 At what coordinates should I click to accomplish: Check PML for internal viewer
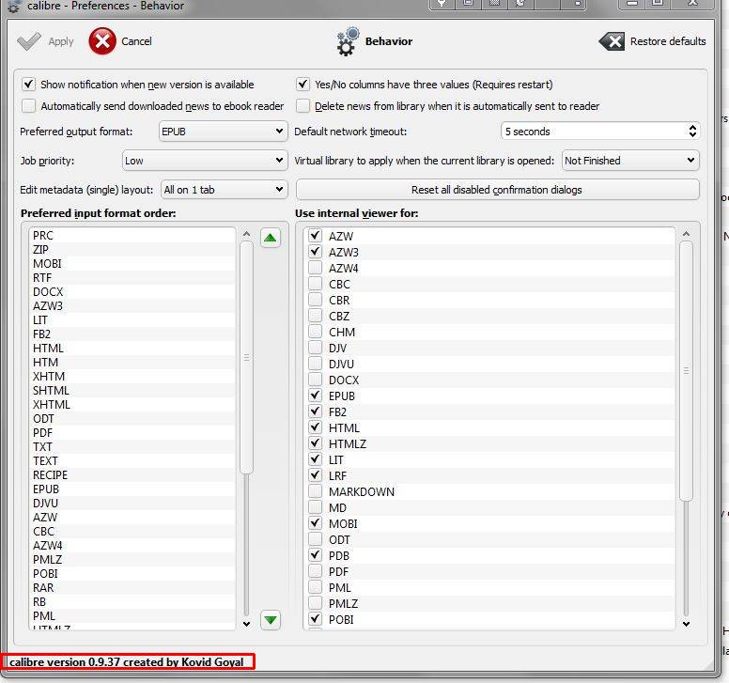pos(316,587)
